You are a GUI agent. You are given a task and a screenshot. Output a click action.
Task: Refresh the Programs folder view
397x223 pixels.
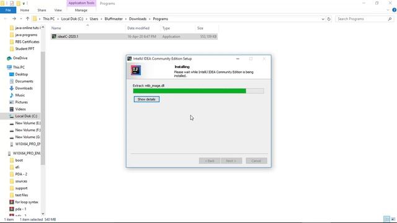click(x=329, y=19)
